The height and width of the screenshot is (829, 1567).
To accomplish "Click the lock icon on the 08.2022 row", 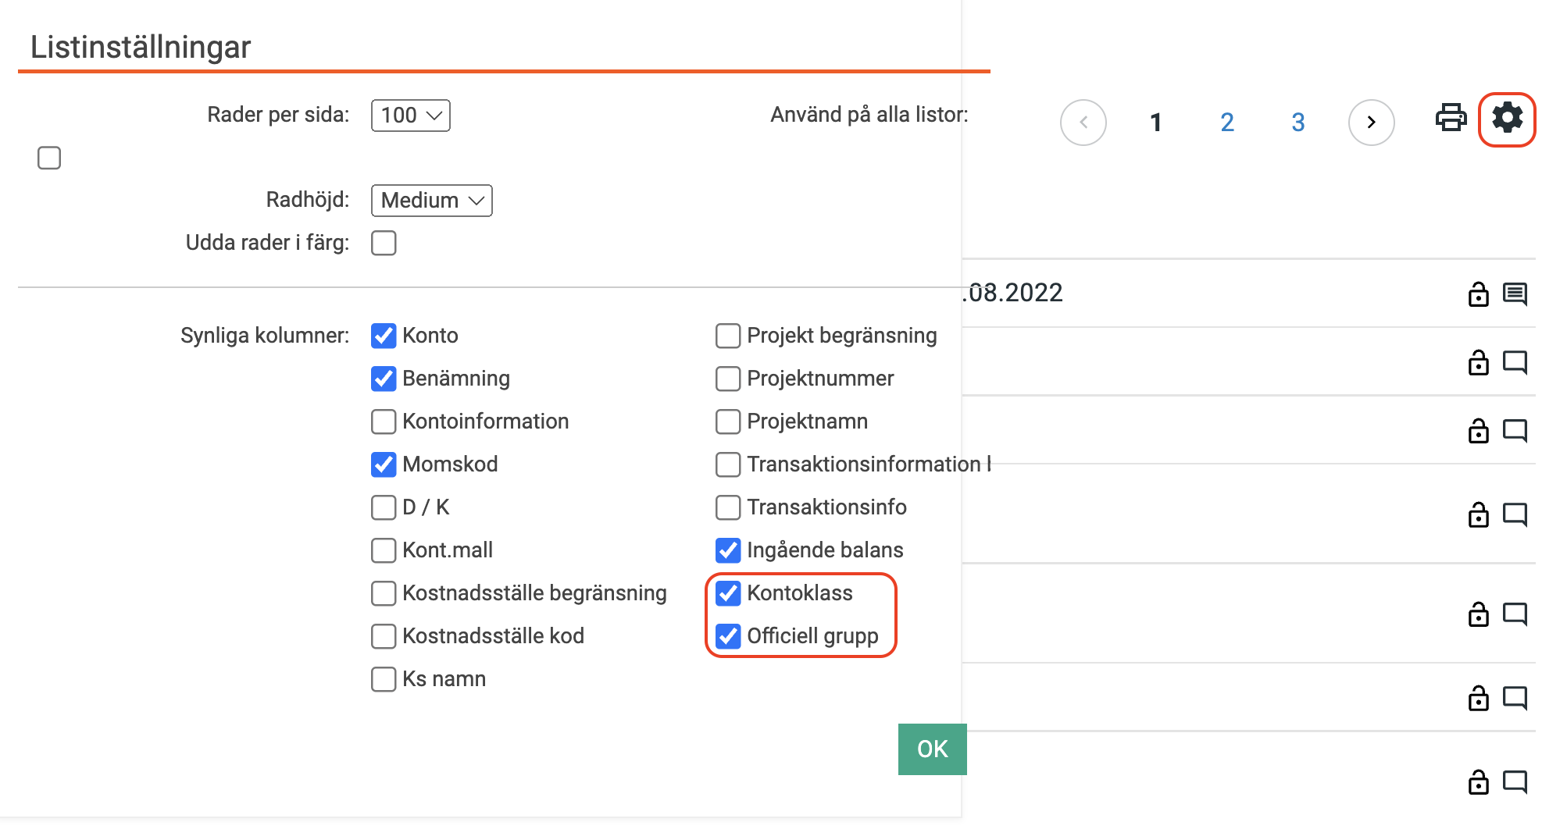I will click(x=1478, y=294).
